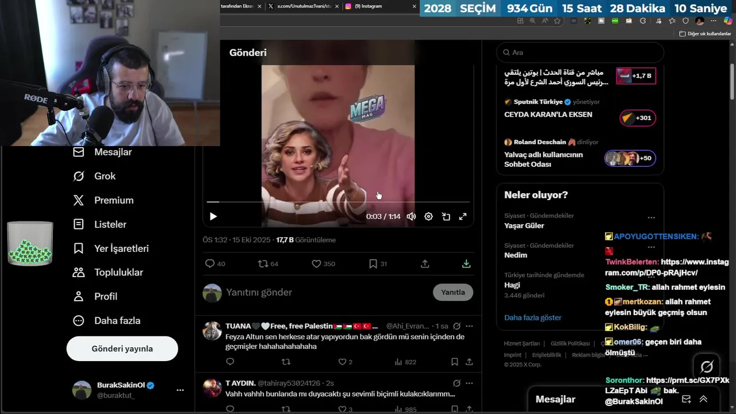Click the browser split screen icon
736x414 pixels.
[x=520, y=21]
